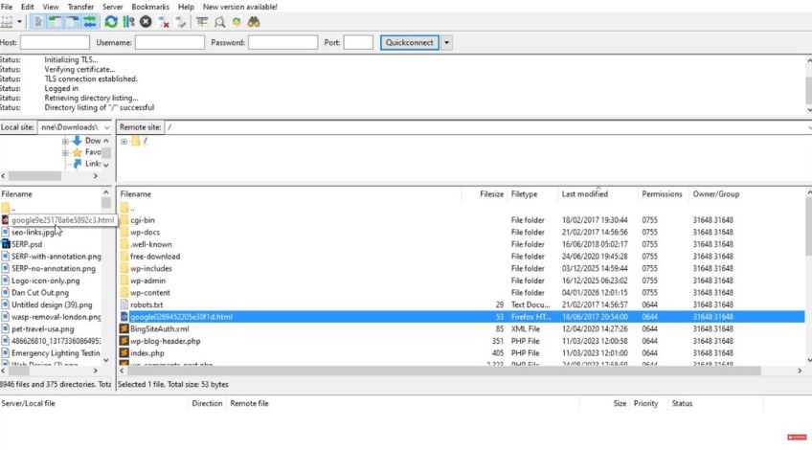This screenshot has width=812, height=450.
Task: Expand Downloads folder in local tree
Action: [65, 141]
